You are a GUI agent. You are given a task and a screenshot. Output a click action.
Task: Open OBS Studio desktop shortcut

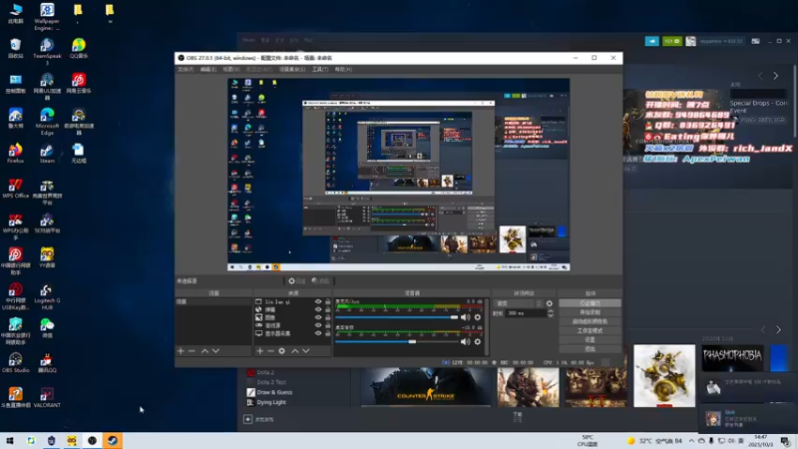pyautogui.click(x=15, y=363)
